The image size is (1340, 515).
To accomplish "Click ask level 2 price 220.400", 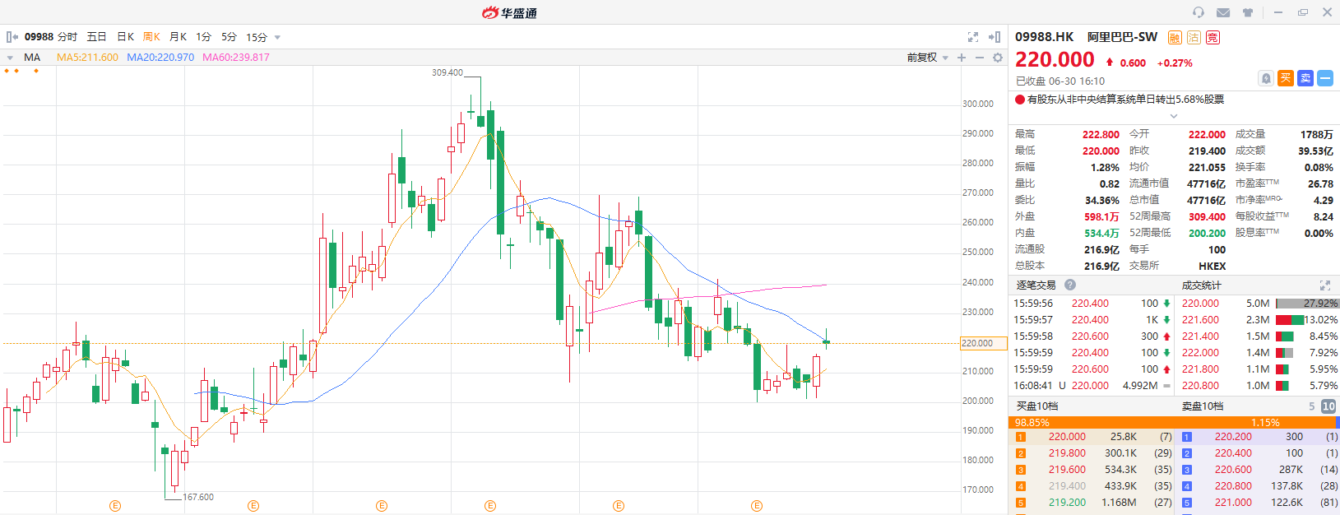I will tap(1233, 453).
